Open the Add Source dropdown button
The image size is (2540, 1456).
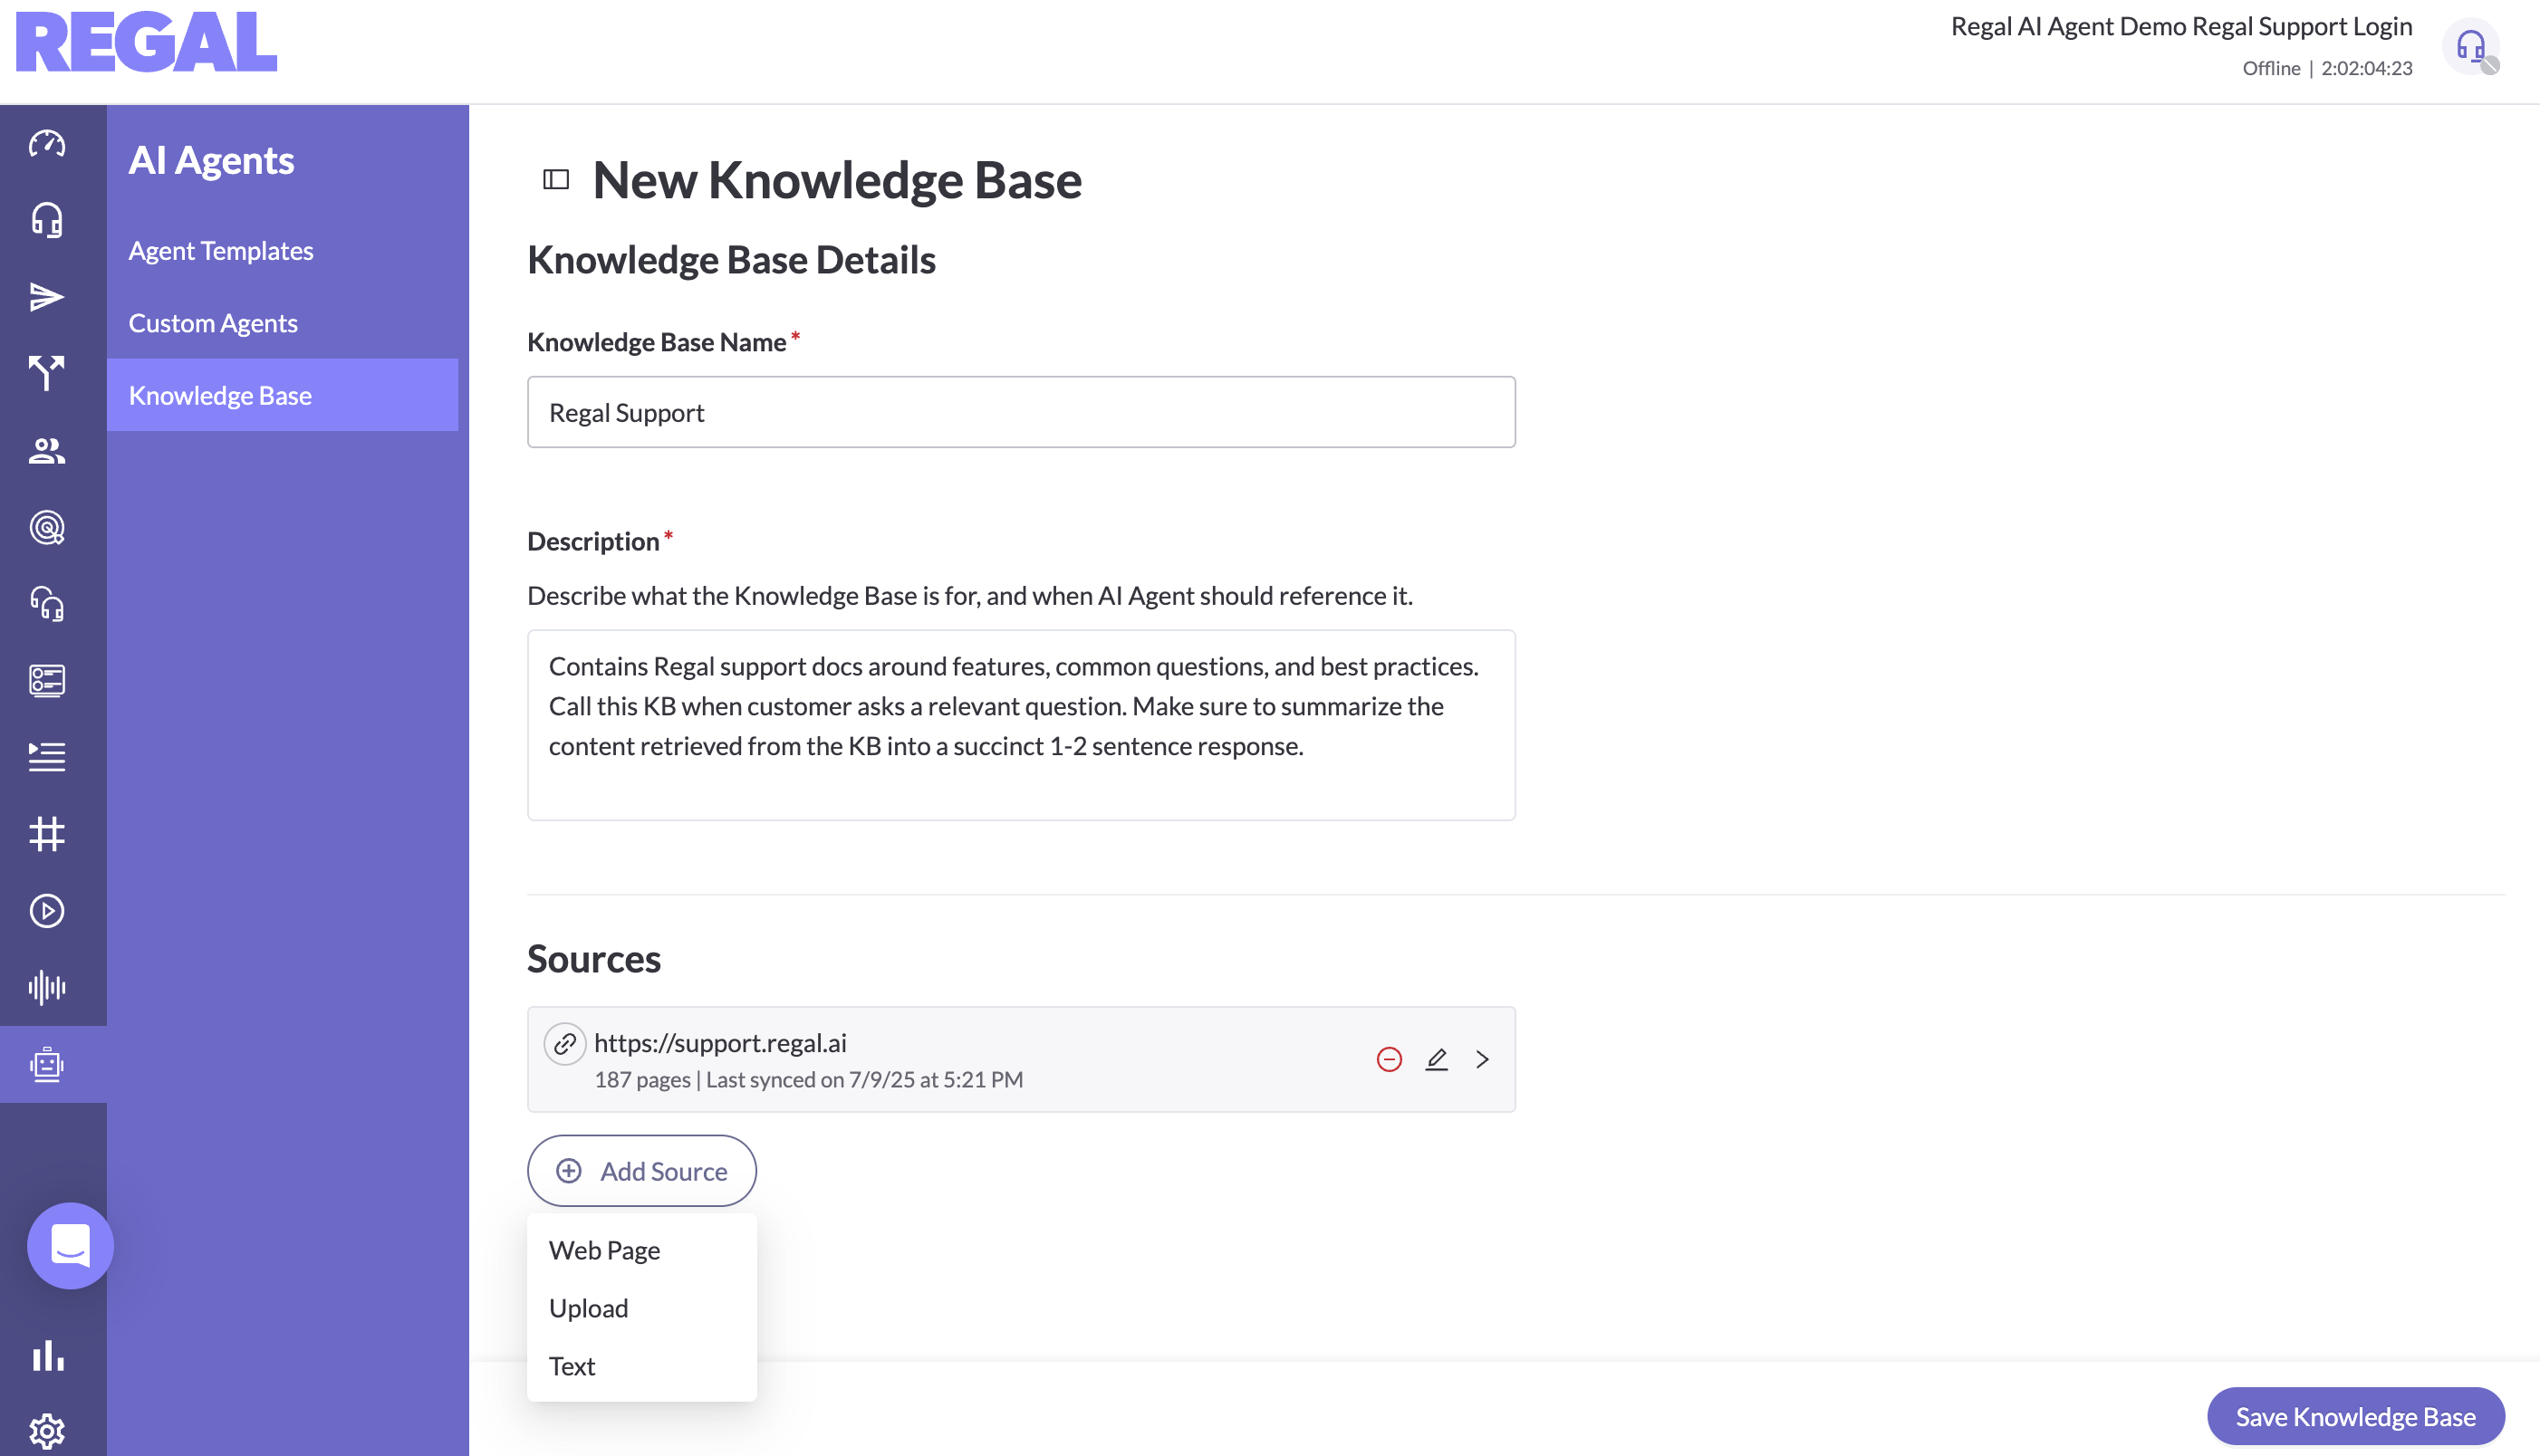coord(642,1171)
